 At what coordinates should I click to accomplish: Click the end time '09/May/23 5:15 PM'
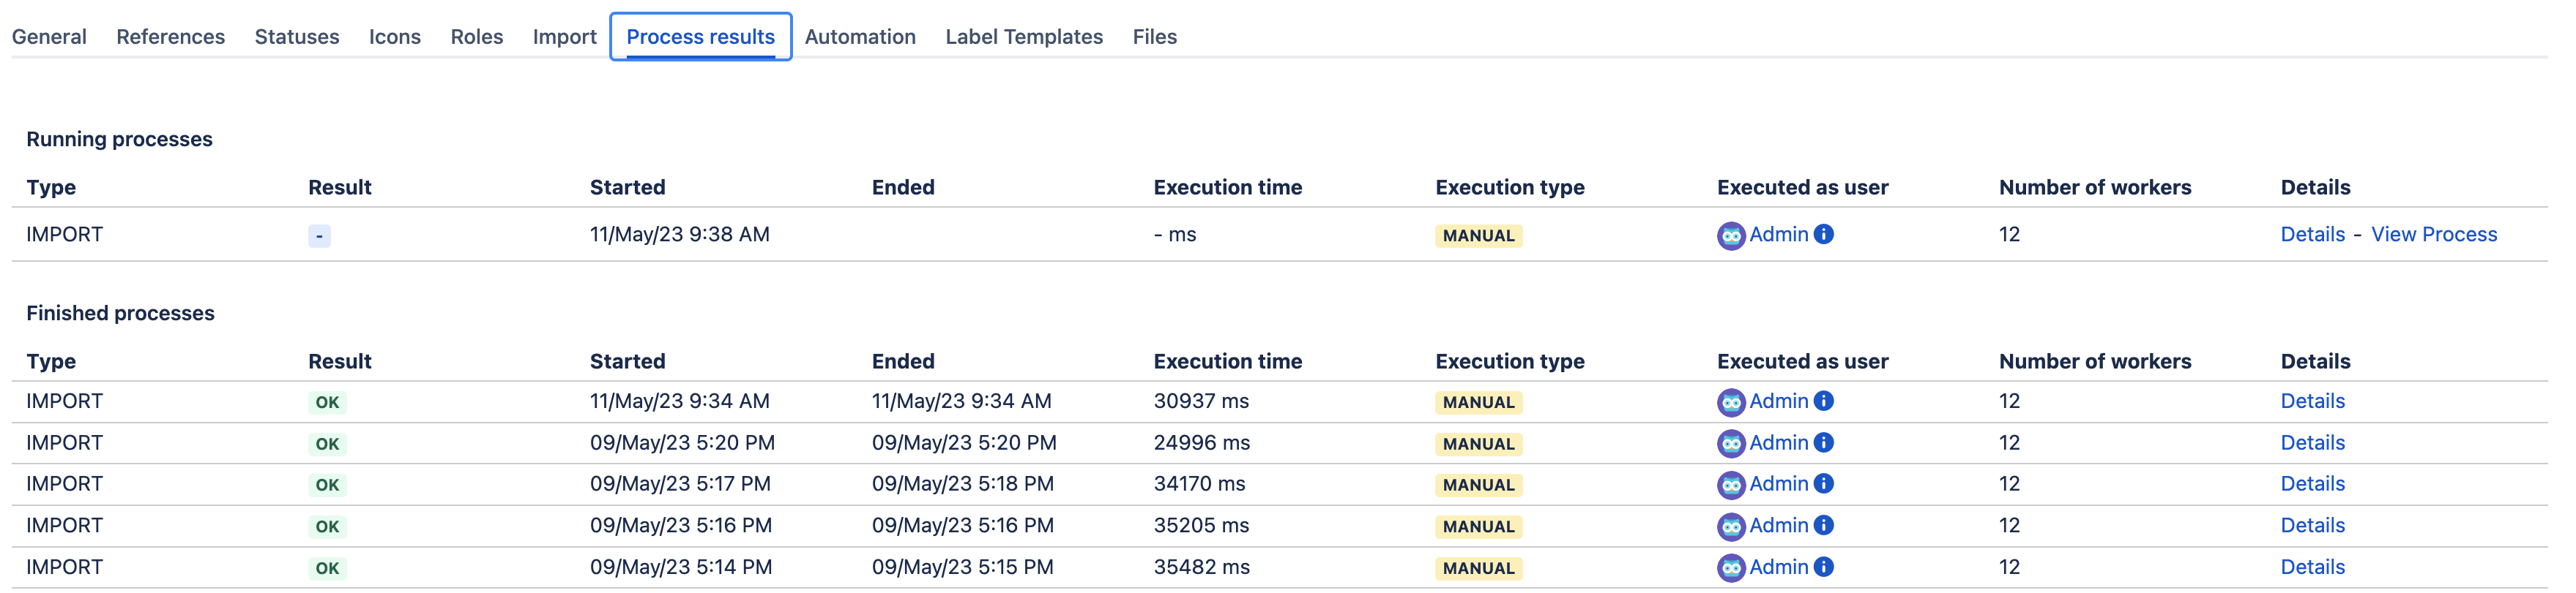(x=963, y=568)
